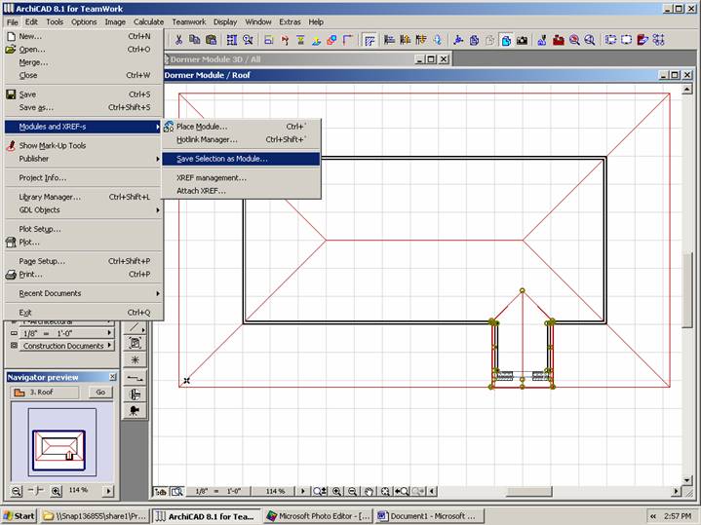Select the Section/Elevation tool in the toolbox
Image resolution: width=701 pixels, height=525 pixels.
135,378
